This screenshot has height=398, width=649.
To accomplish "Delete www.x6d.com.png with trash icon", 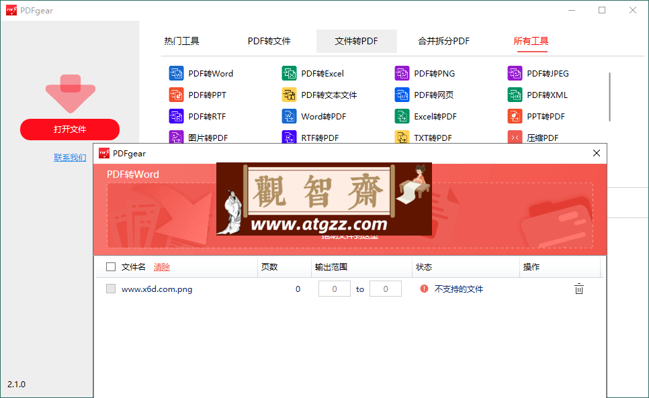I will point(579,289).
